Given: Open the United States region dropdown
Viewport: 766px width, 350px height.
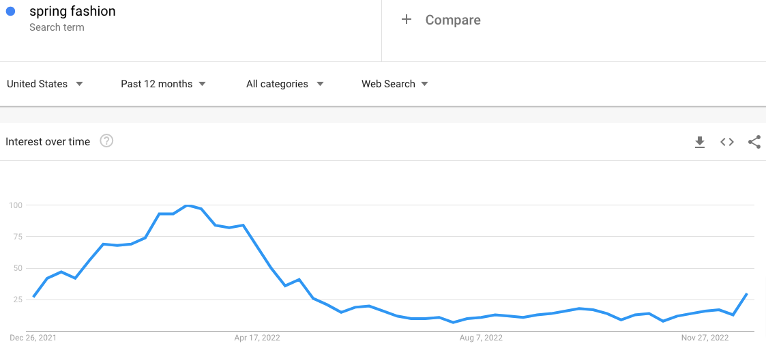Looking at the screenshot, I should click(45, 84).
